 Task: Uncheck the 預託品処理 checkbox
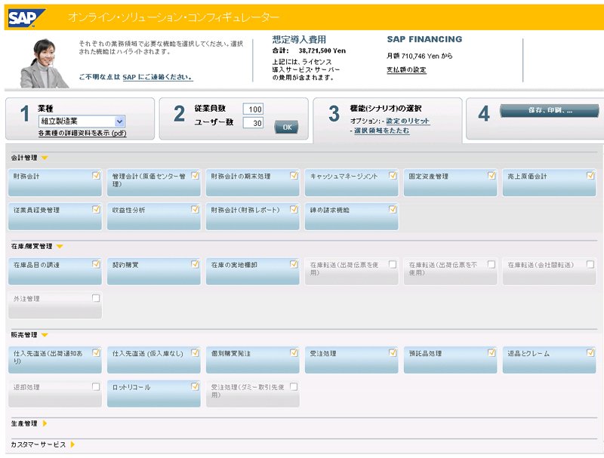[x=492, y=352]
